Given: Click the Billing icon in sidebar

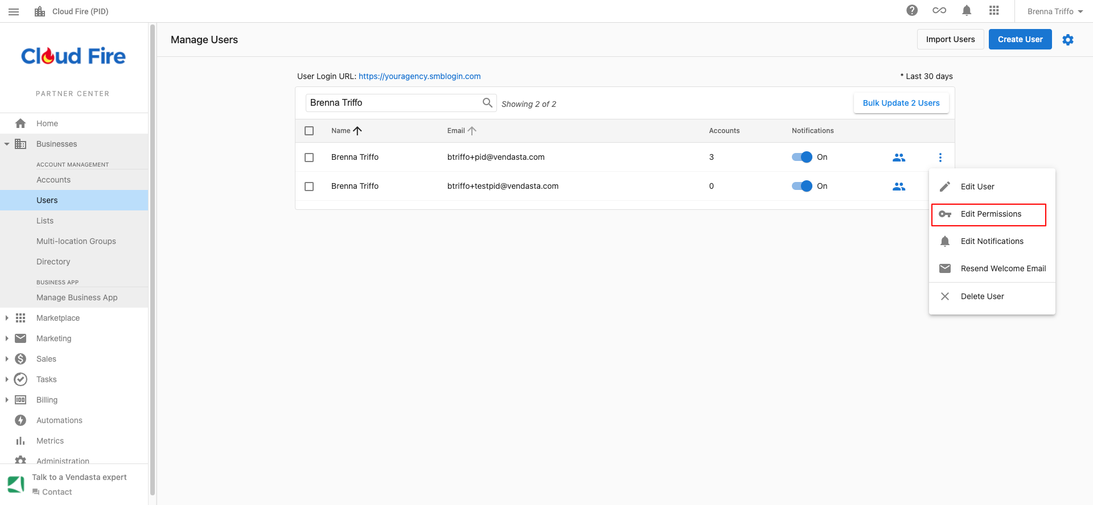Looking at the screenshot, I should click(x=20, y=400).
